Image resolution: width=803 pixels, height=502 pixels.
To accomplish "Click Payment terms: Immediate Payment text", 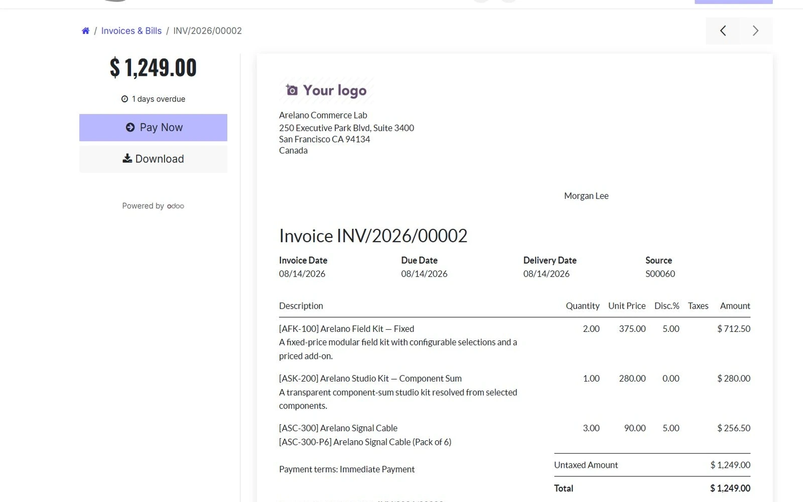I will pyautogui.click(x=347, y=469).
